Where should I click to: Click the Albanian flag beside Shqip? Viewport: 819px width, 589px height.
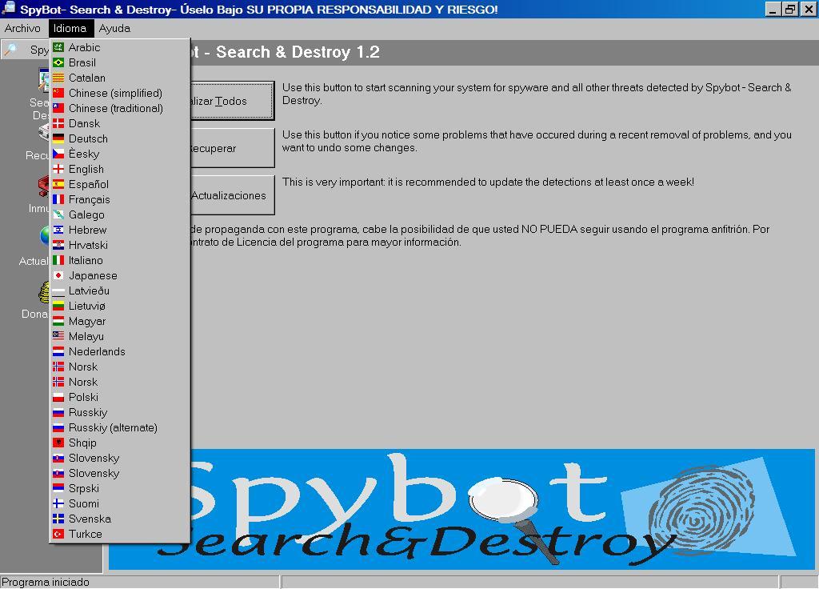point(58,443)
